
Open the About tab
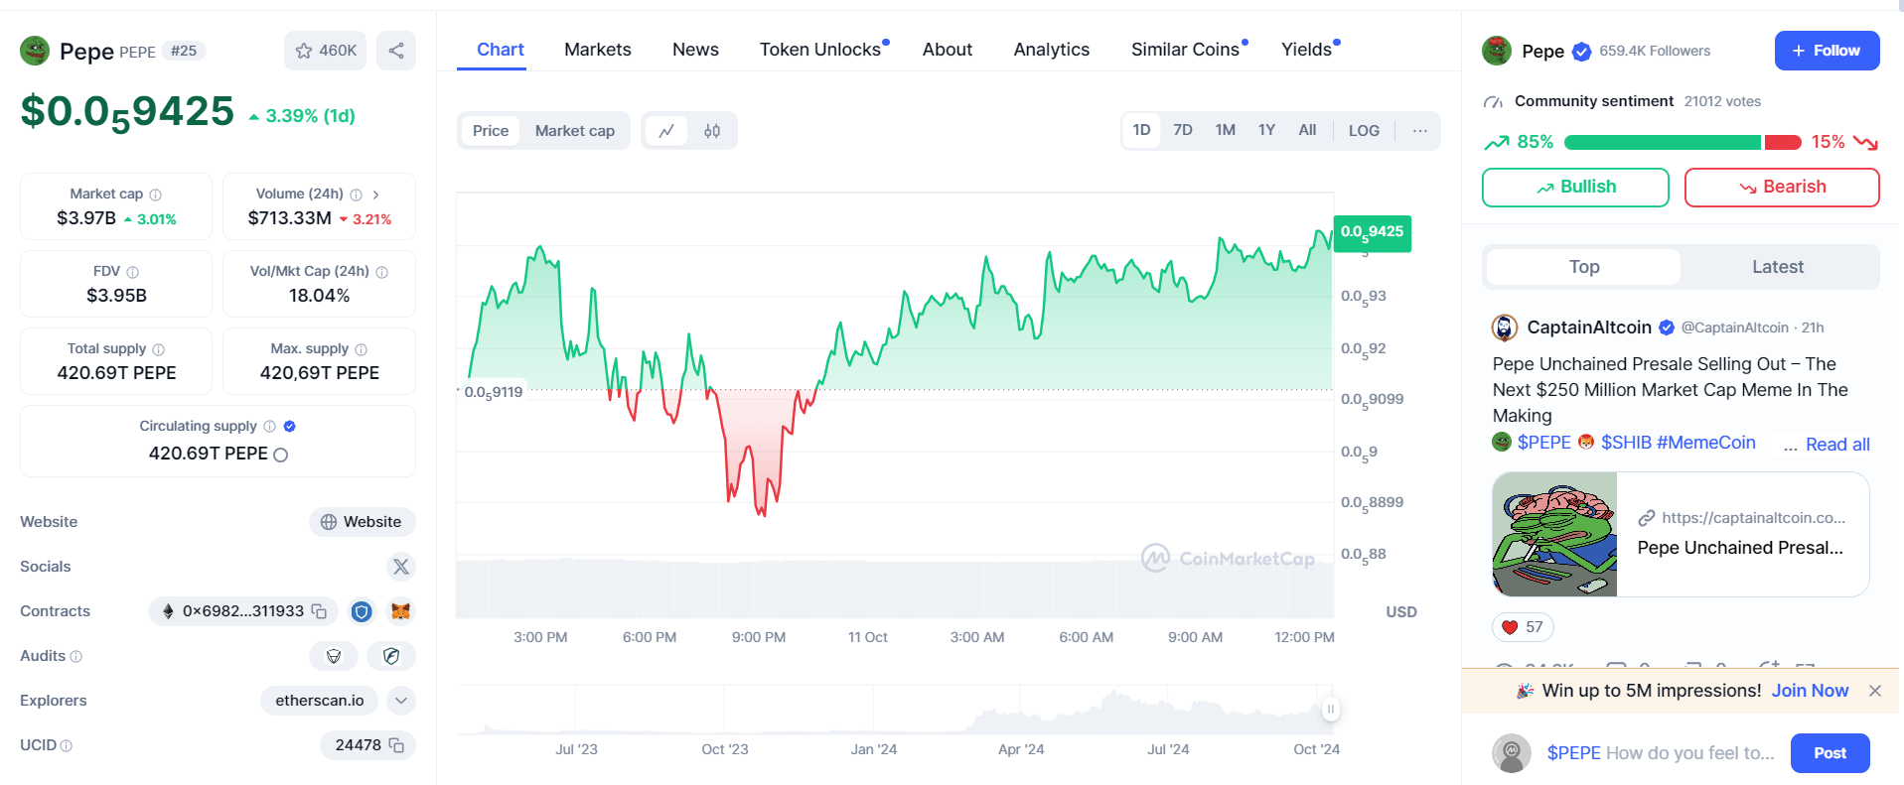tap(948, 50)
